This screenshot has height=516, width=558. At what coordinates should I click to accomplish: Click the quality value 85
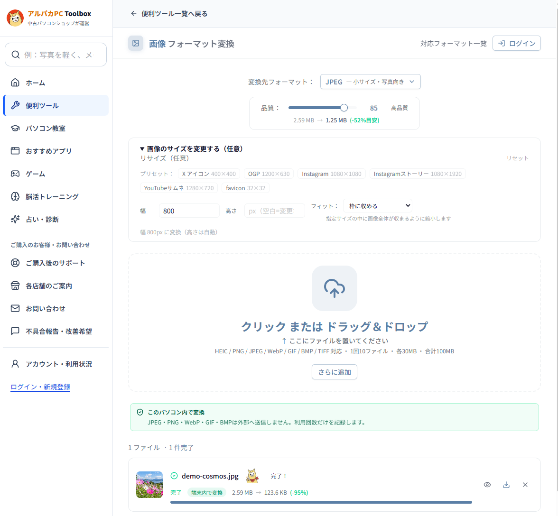pyautogui.click(x=374, y=108)
